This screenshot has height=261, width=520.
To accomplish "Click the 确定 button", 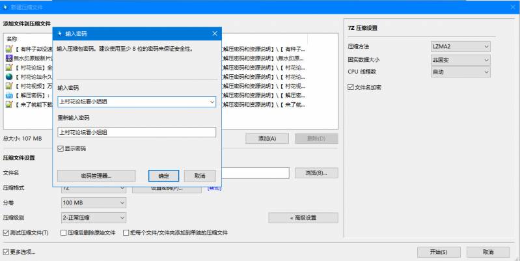I will point(159,176).
